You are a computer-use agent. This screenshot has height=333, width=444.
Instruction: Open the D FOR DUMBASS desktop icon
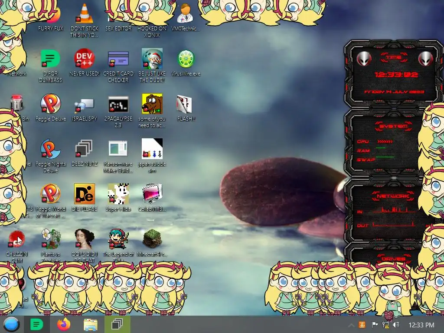[50, 59]
